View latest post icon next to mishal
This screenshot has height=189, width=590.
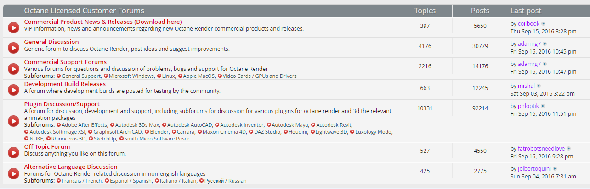point(539,86)
